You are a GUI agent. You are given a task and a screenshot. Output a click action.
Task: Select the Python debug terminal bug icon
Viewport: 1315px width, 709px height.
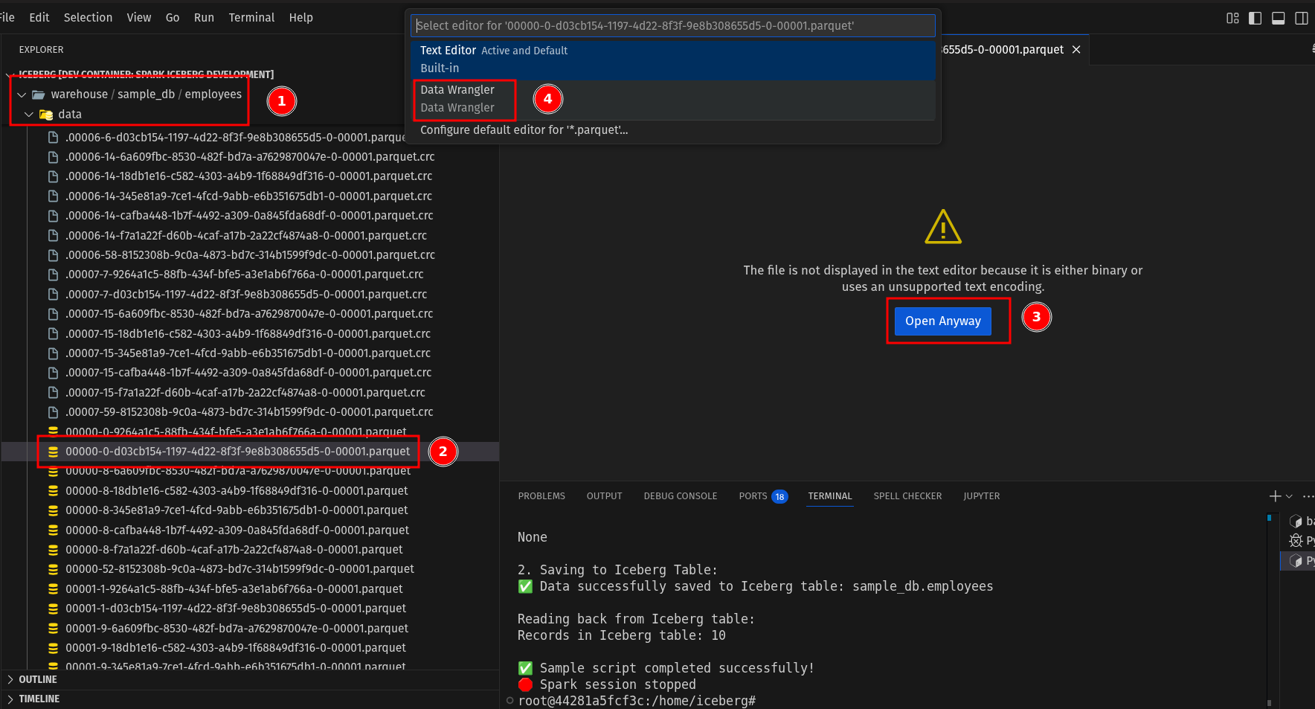pyautogui.click(x=1296, y=541)
